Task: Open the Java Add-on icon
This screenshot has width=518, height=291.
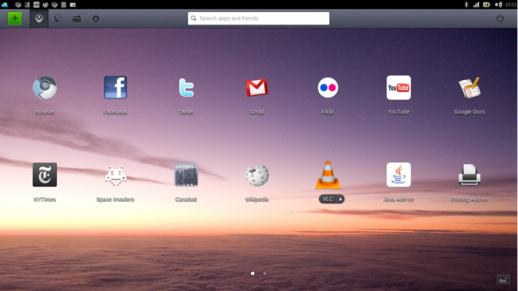Action: 398,175
